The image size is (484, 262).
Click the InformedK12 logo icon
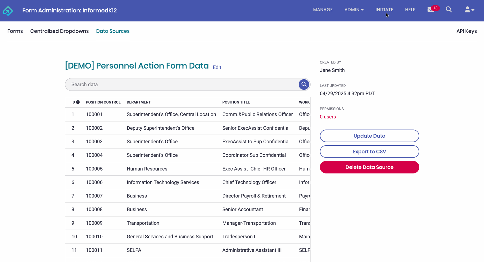[x=8, y=11]
